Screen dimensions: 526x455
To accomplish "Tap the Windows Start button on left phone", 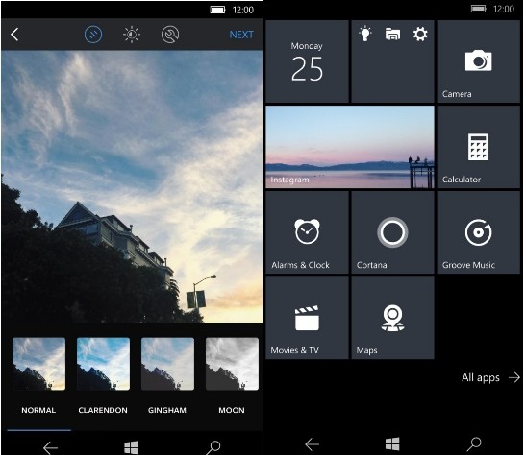I will pyautogui.click(x=131, y=447).
